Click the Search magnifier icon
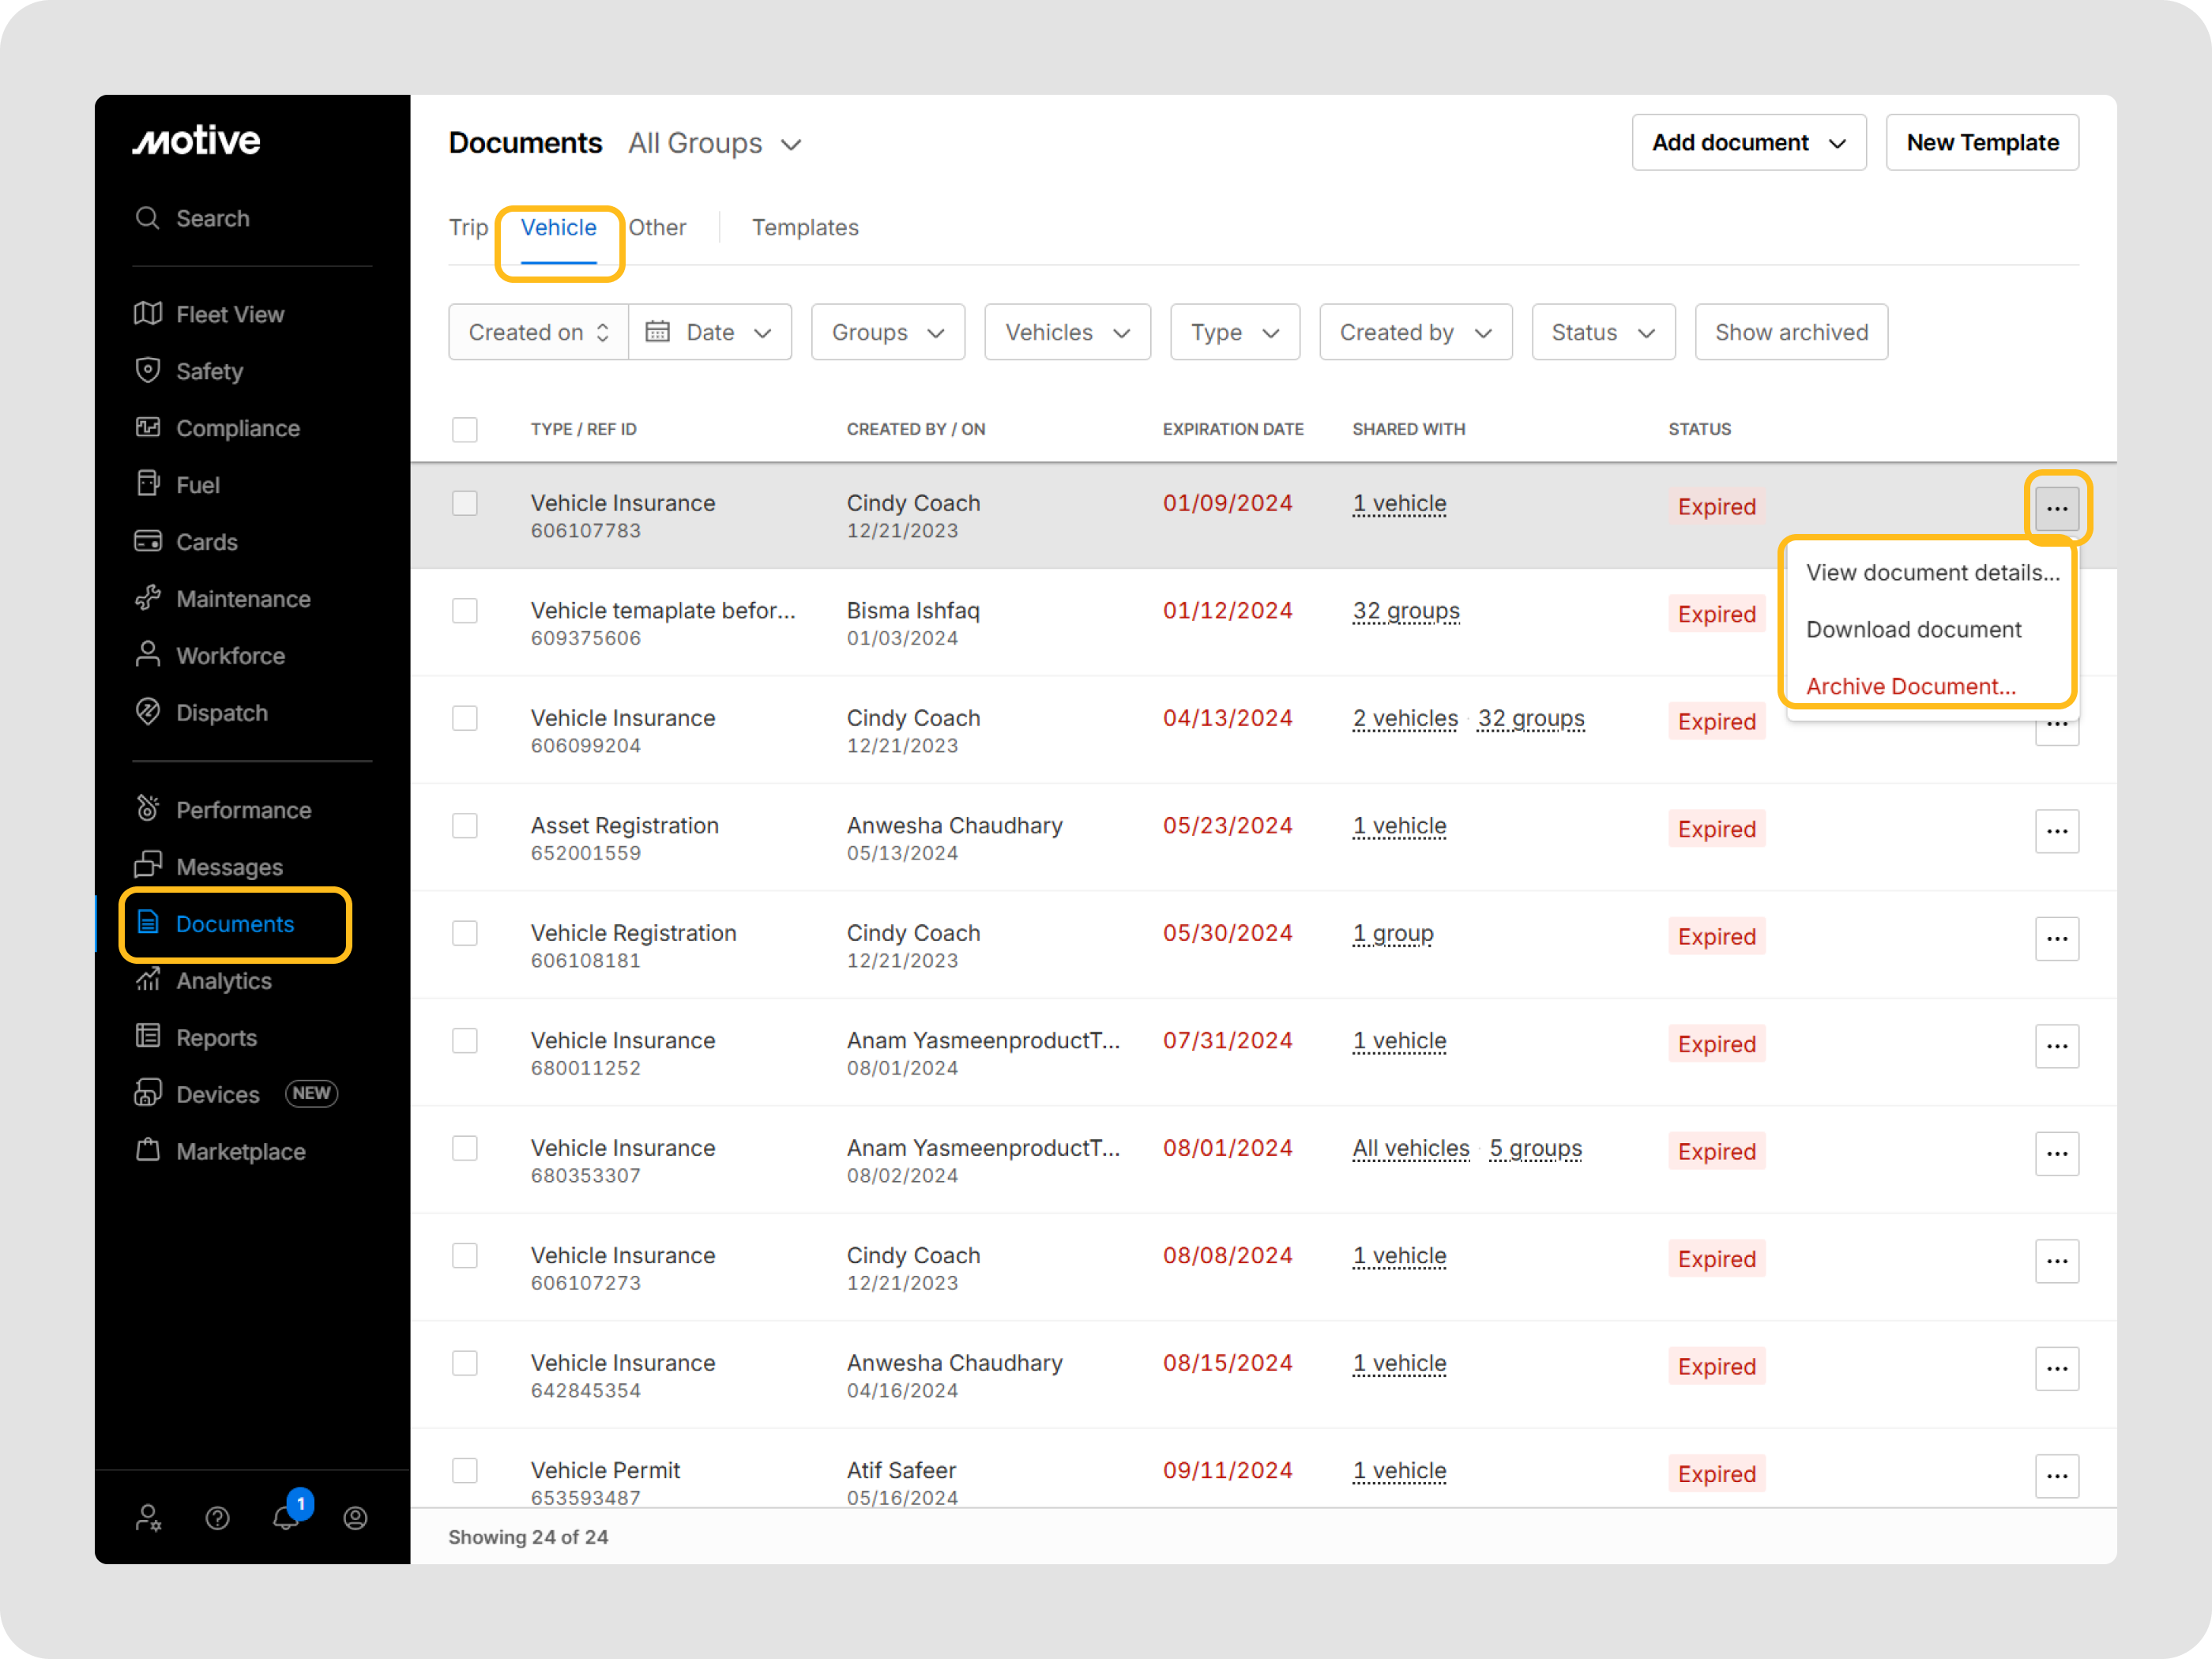The width and height of the screenshot is (2212, 1659). pos(148,218)
